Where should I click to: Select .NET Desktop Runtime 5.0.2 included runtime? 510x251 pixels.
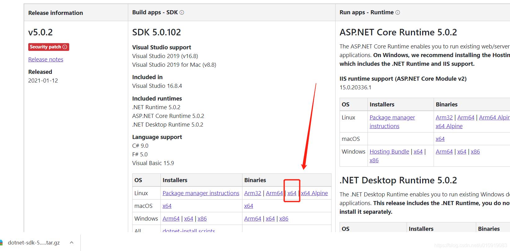click(168, 124)
